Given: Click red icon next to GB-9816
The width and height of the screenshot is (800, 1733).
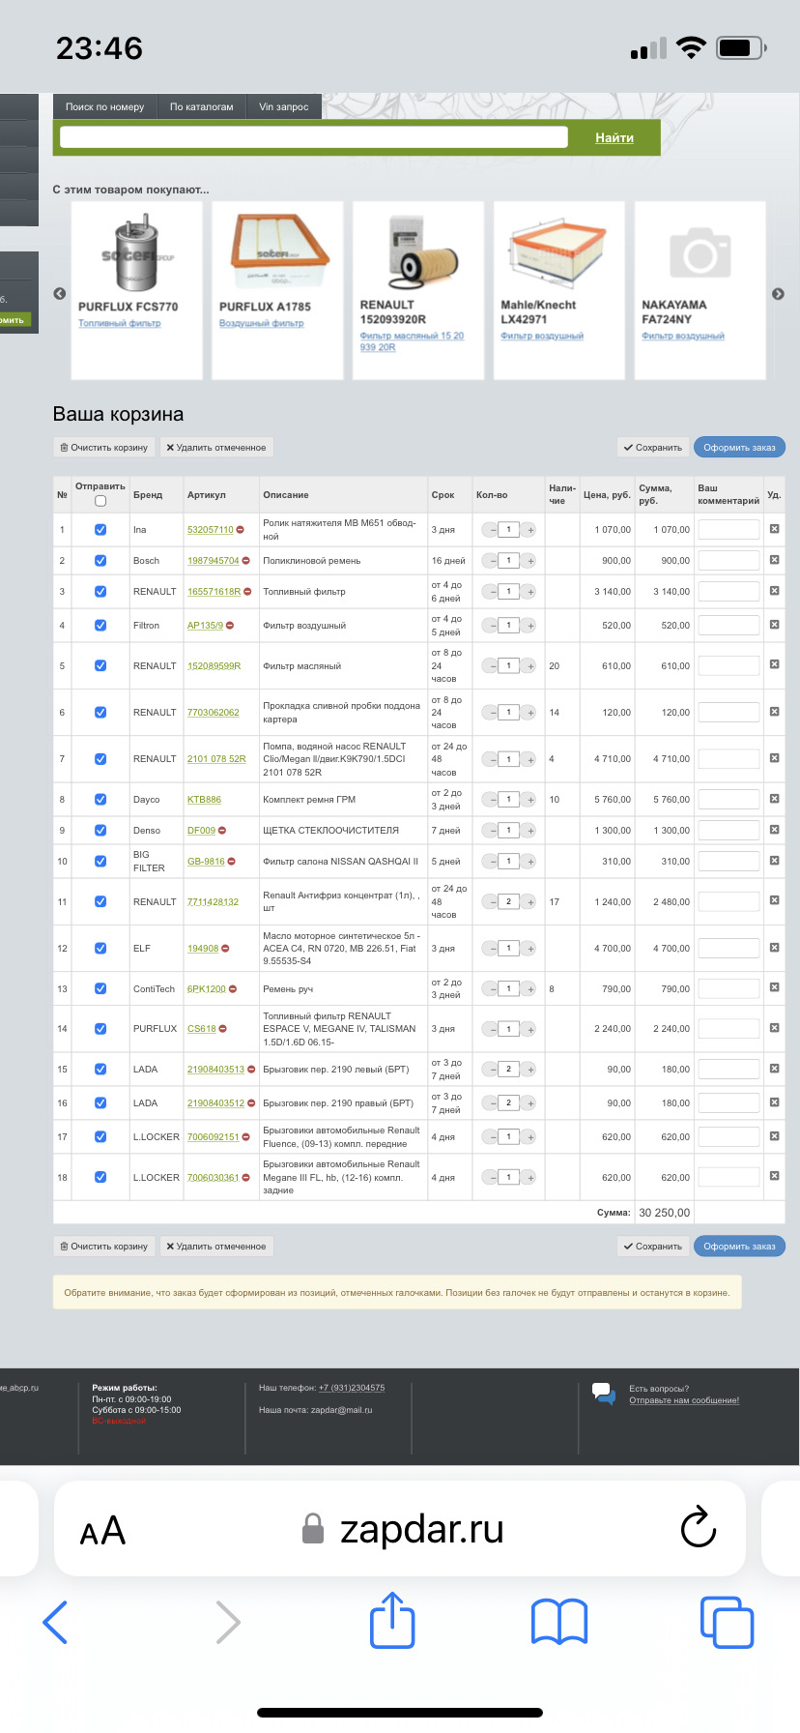Looking at the screenshot, I should pos(232,861).
